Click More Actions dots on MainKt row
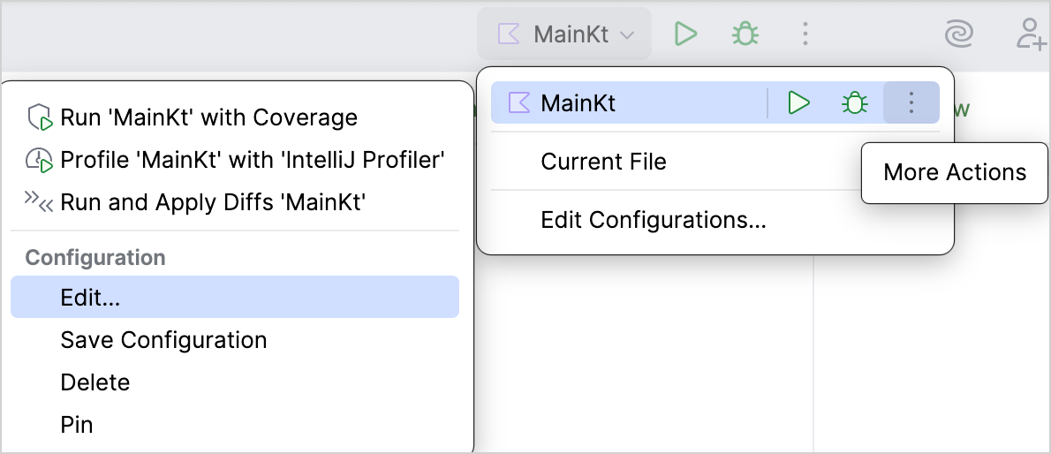1051x454 pixels. 911,102
